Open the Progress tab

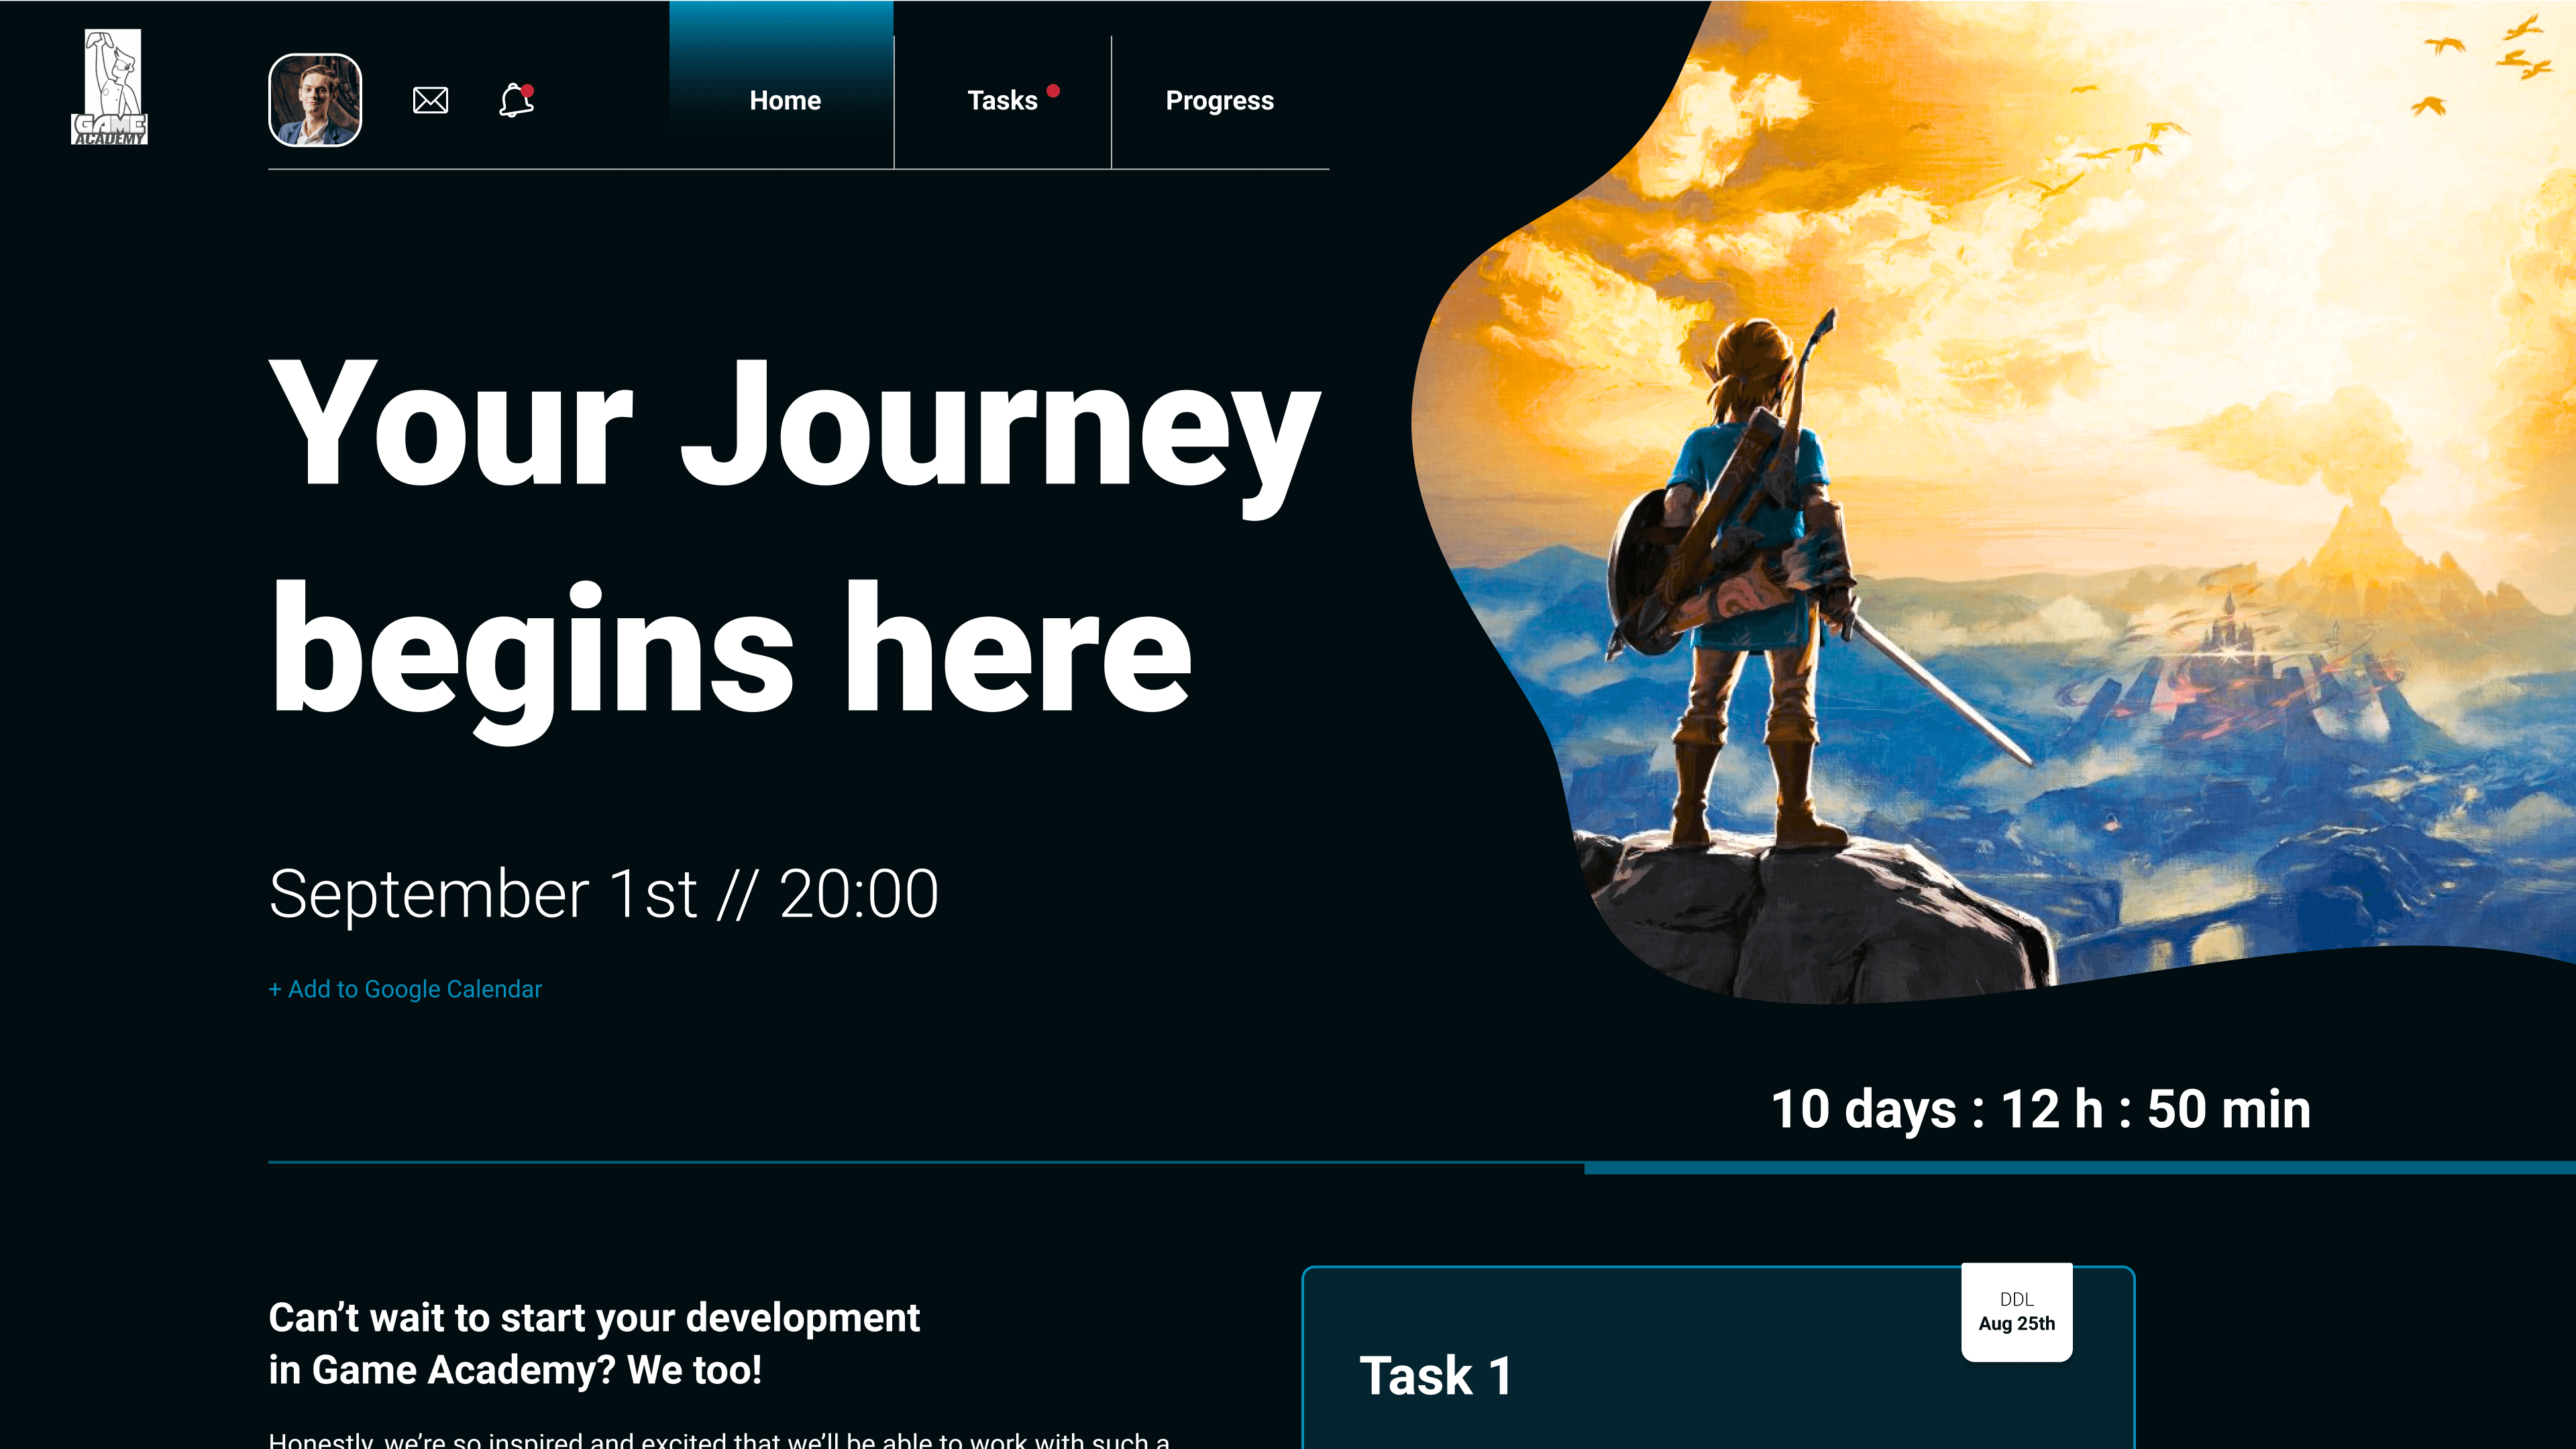1220,100
